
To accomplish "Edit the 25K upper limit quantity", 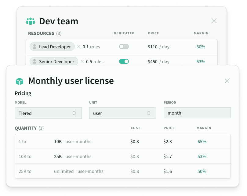I will click(58, 156).
